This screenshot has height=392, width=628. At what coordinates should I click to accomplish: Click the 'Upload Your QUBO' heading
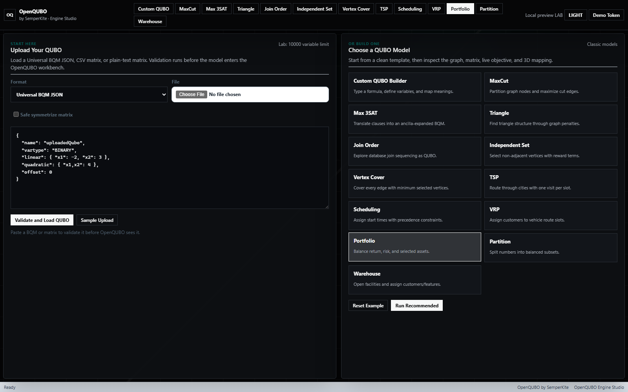point(36,50)
